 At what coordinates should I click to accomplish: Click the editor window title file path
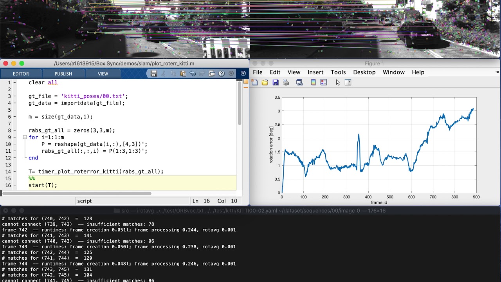pos(124,63)
